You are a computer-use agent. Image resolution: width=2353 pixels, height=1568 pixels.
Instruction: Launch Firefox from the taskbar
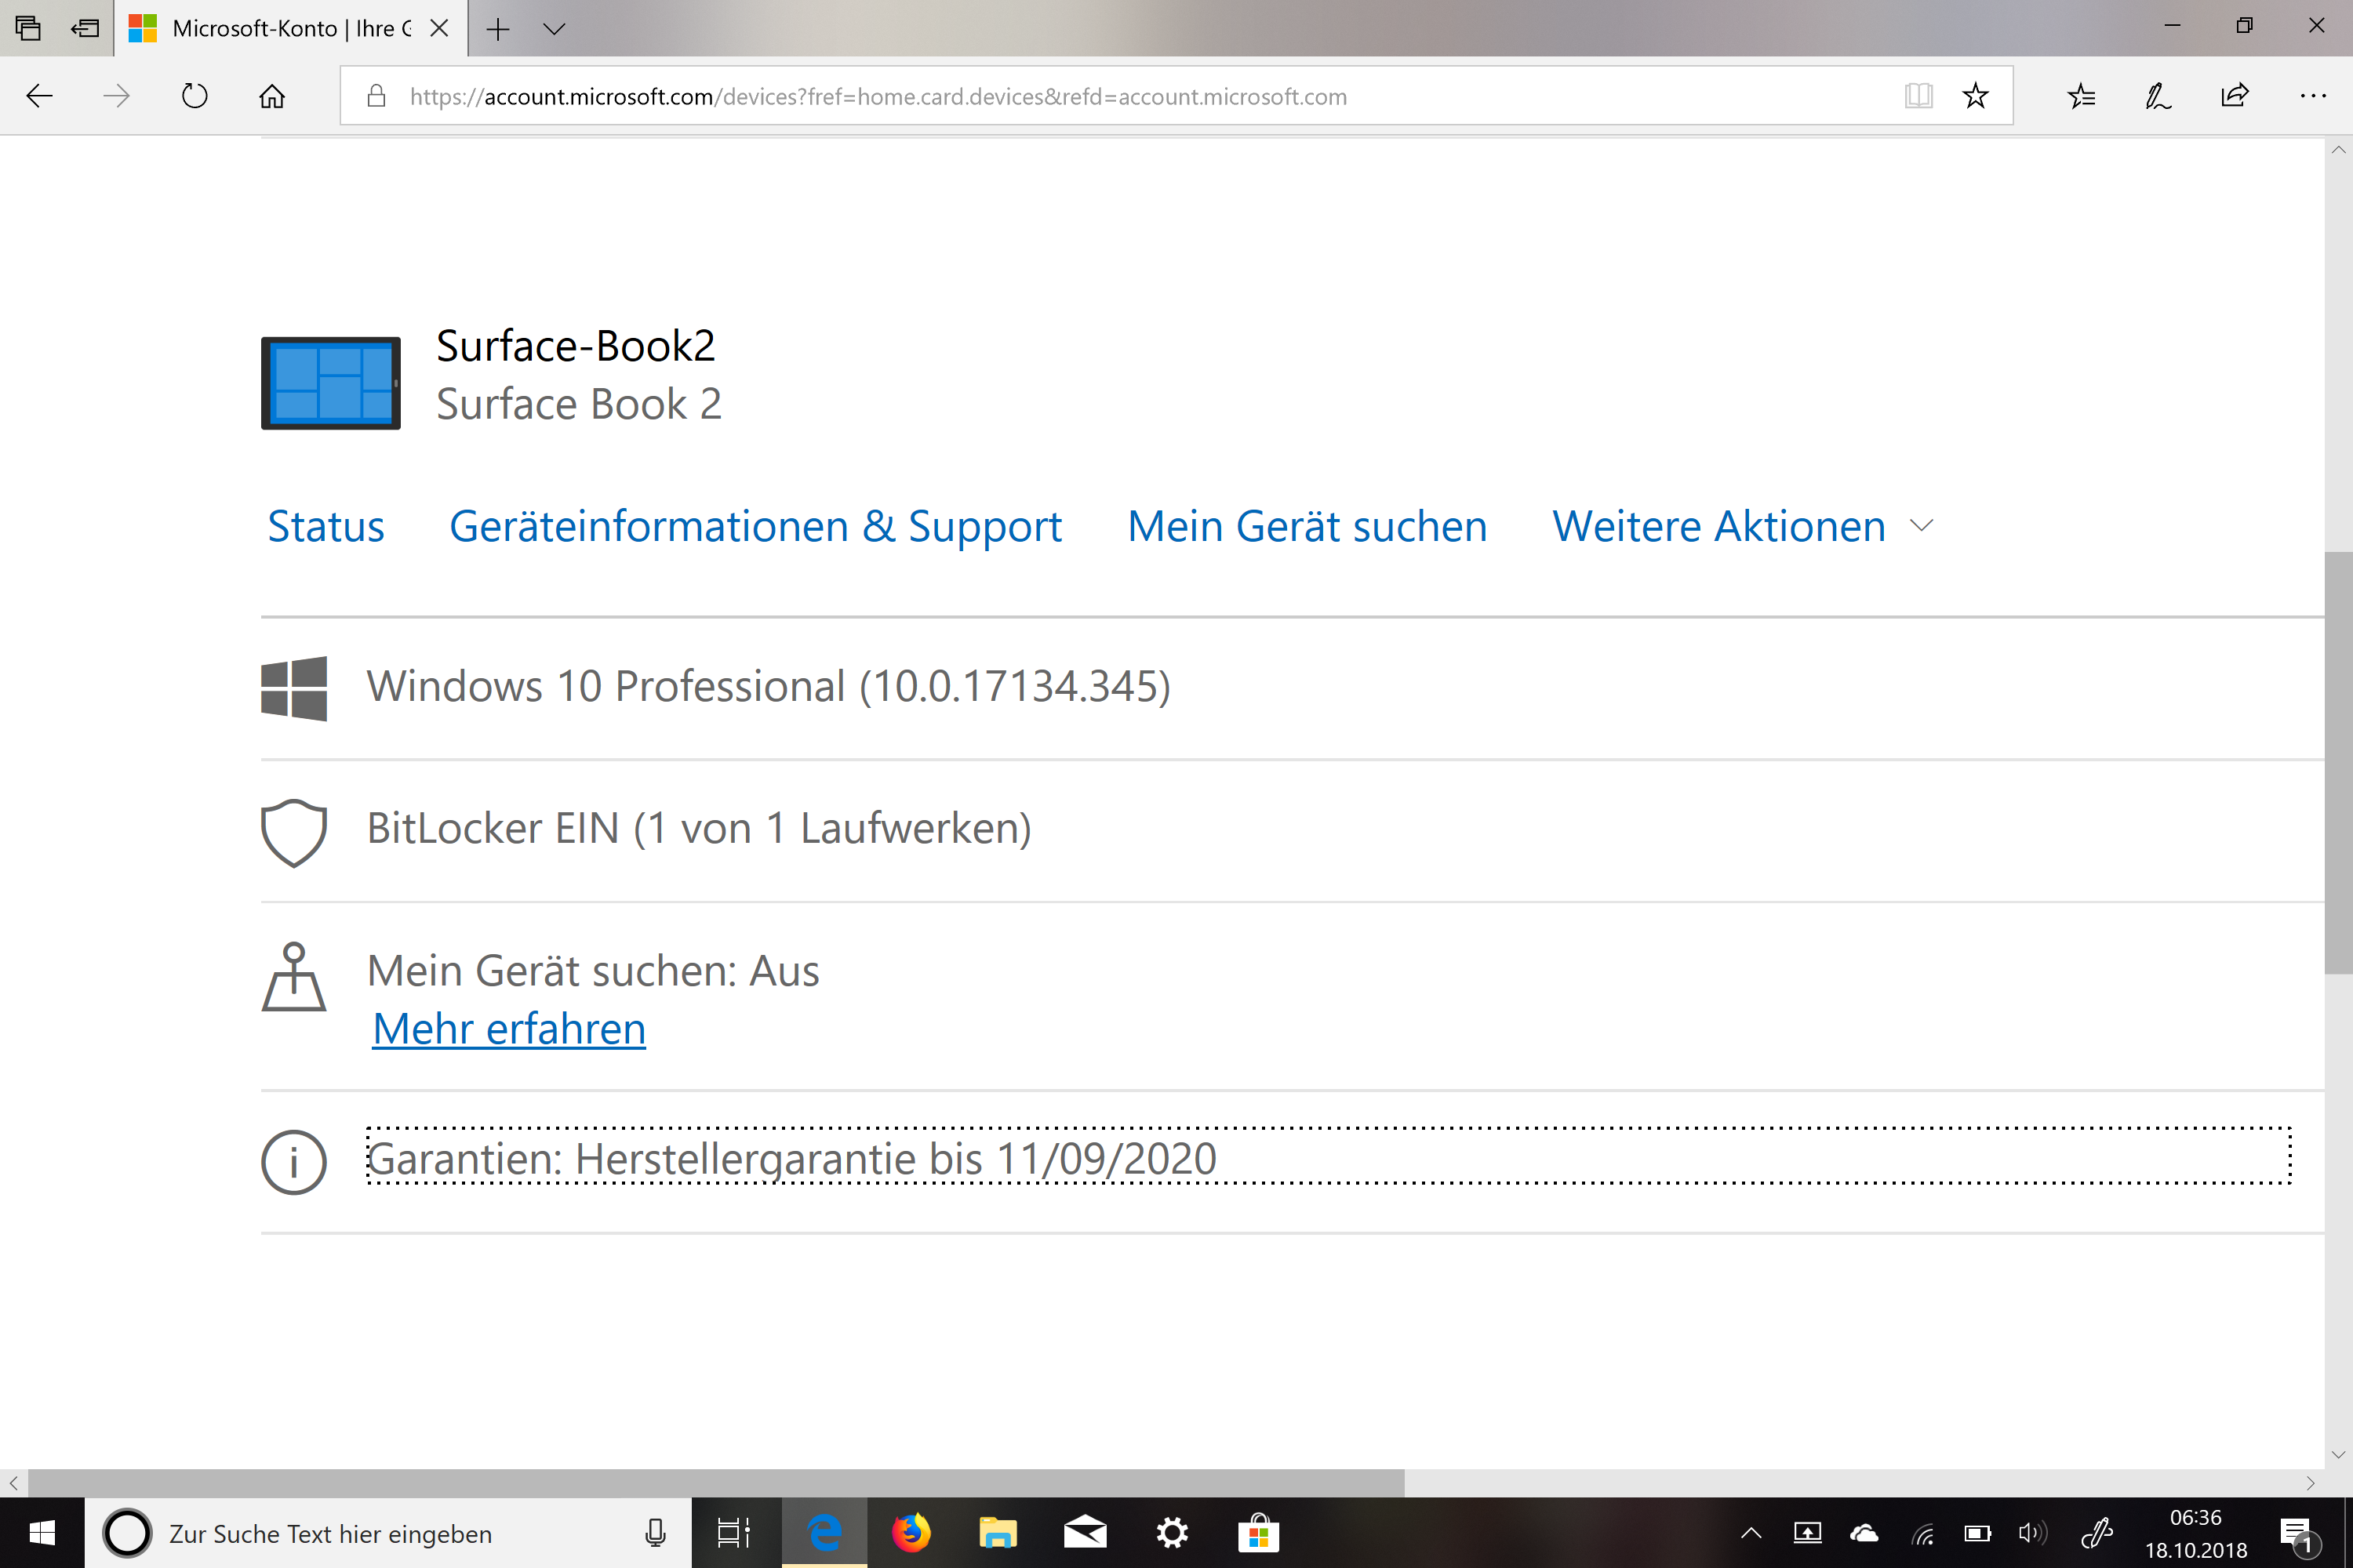pos(911,1533)
